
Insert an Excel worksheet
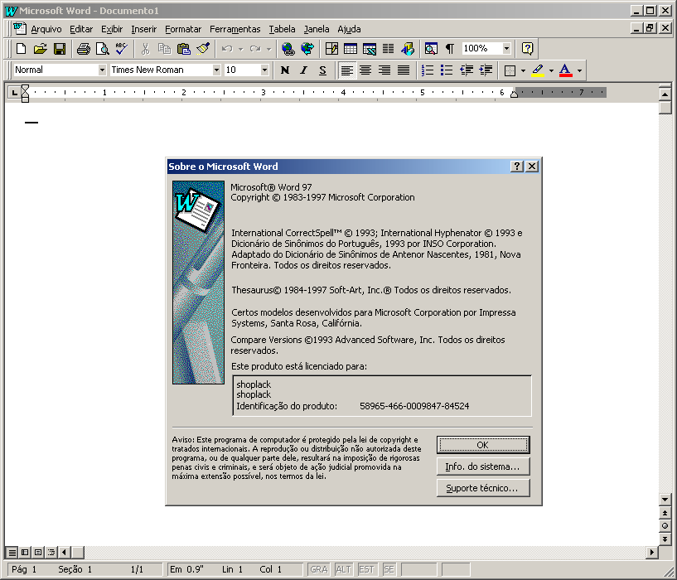[370, 49]
